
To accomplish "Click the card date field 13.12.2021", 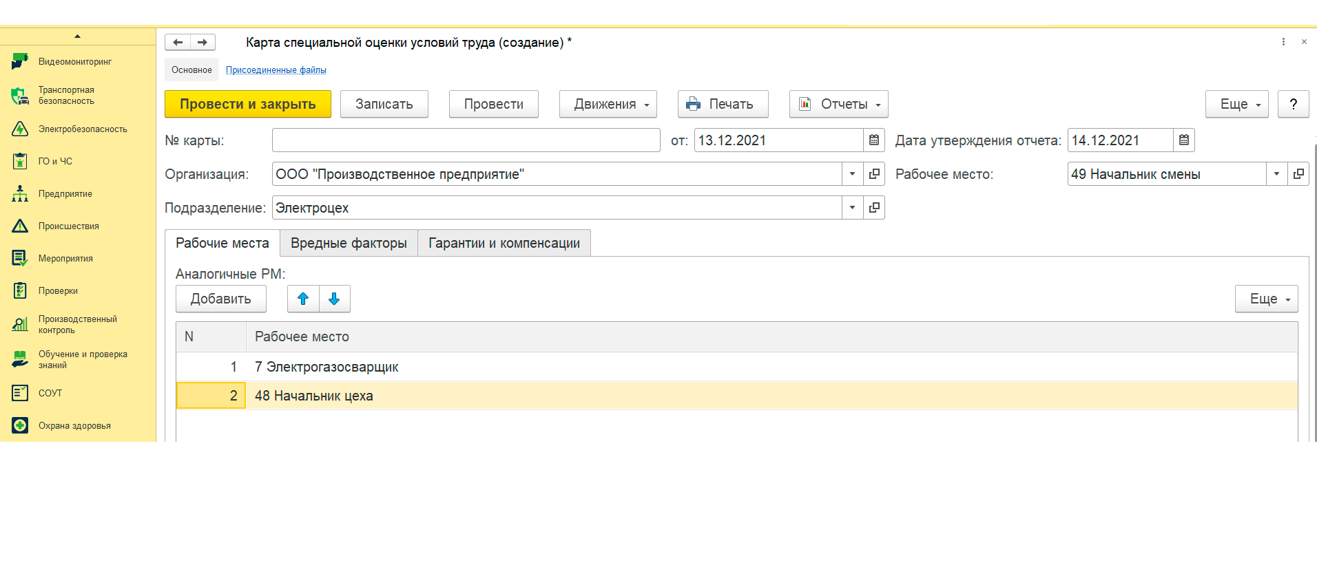I will (x=779, y=140).
